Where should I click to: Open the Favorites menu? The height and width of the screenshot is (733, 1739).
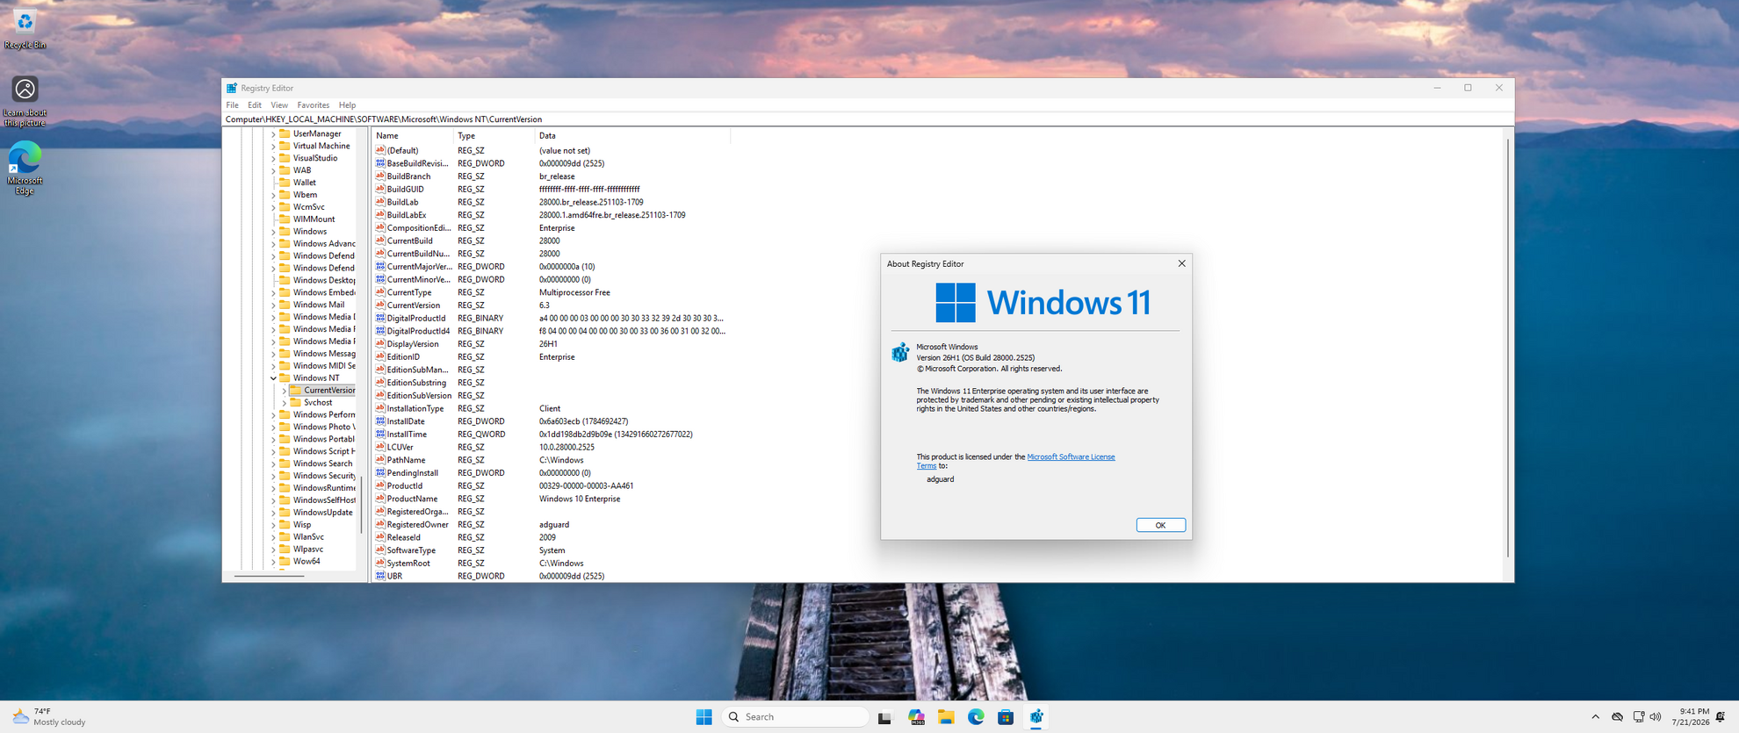coord(313,105)
